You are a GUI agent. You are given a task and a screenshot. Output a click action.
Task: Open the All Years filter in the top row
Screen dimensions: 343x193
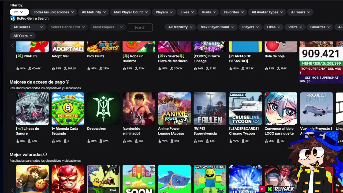tap(300, 12)
